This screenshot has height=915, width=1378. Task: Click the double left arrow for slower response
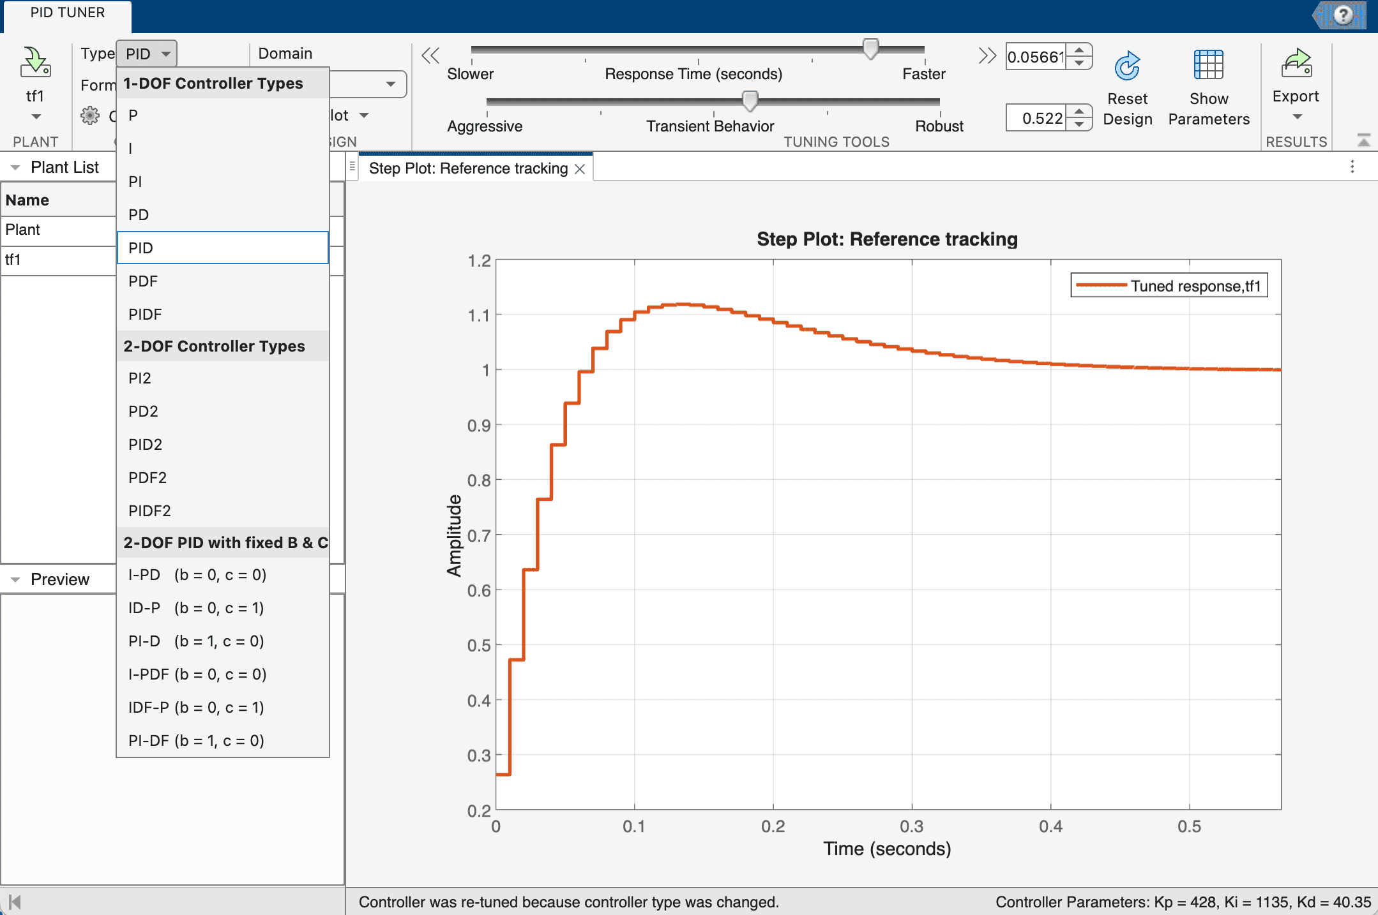431,56
